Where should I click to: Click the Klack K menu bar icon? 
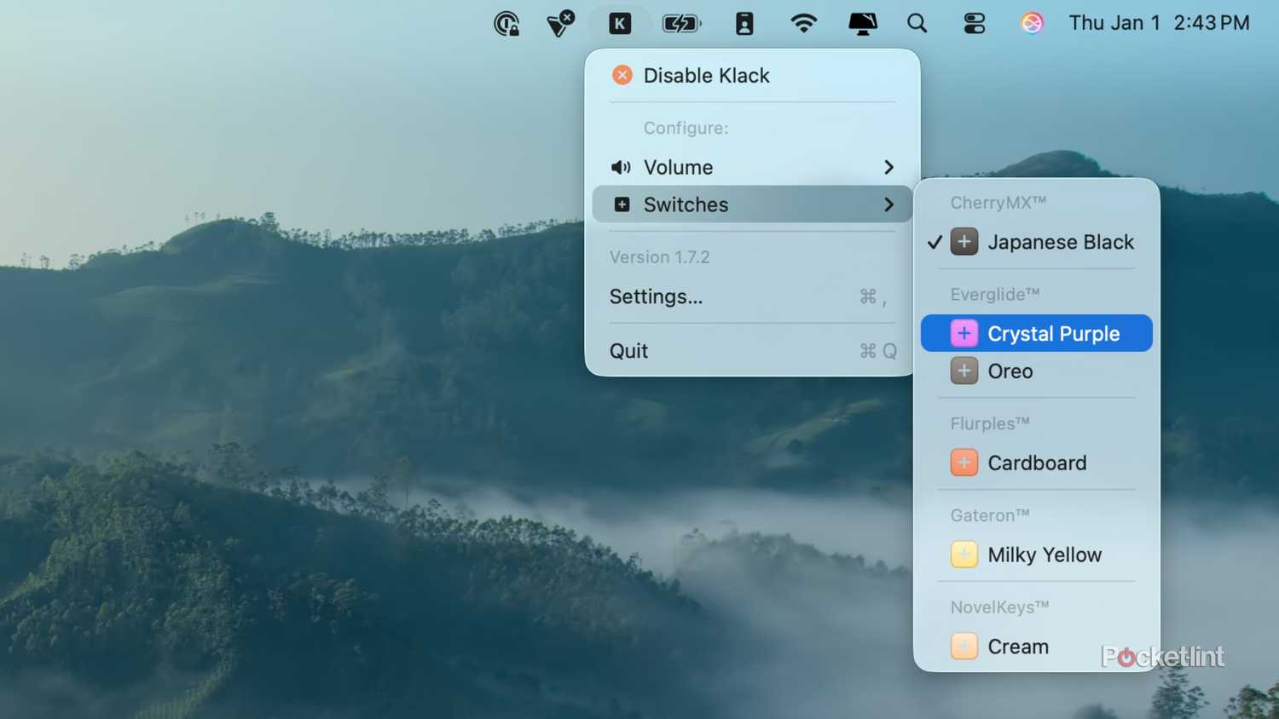coord(620,23)
